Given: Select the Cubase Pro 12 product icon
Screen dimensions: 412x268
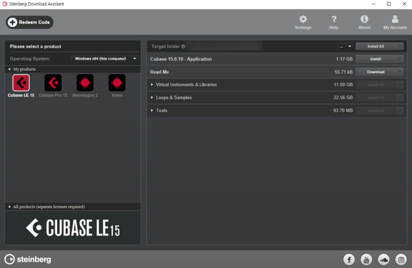Looking at the screenshot, I should pos(53,83).
